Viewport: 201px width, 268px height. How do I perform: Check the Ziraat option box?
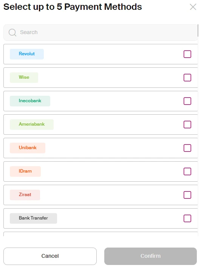click(x=187, y=195)
